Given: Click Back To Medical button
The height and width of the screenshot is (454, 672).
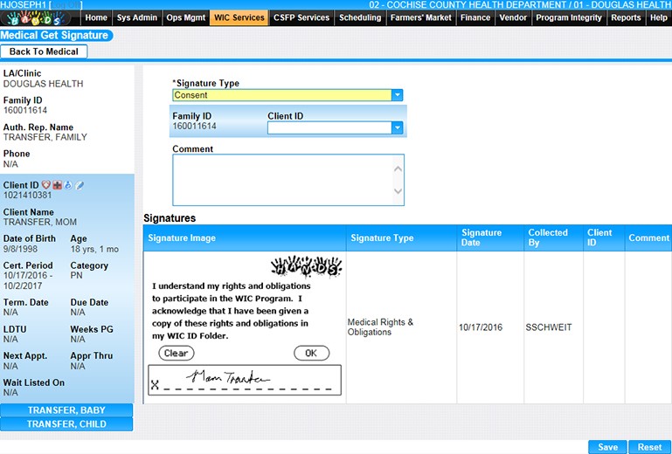Looking at the screenshot, I should [x=45, y=52].
